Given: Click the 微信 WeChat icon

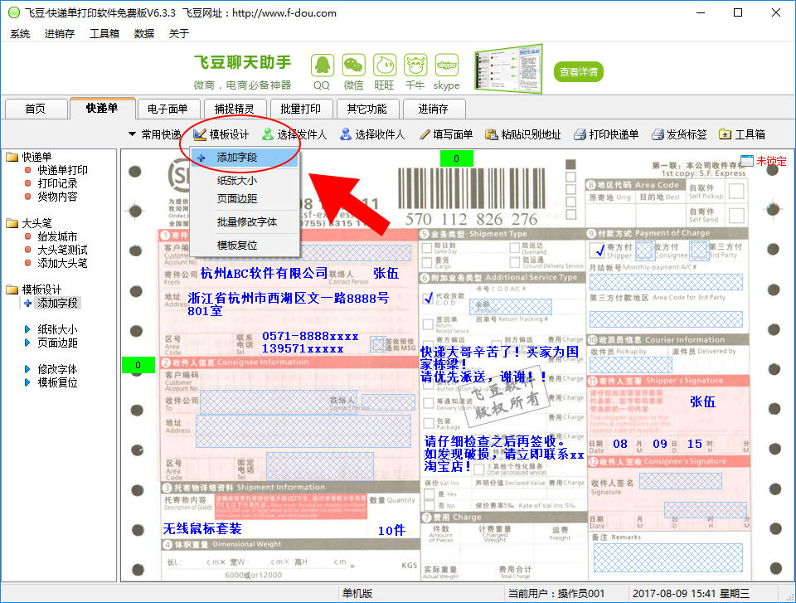Looking at the screenshot, I should (353, 66).
